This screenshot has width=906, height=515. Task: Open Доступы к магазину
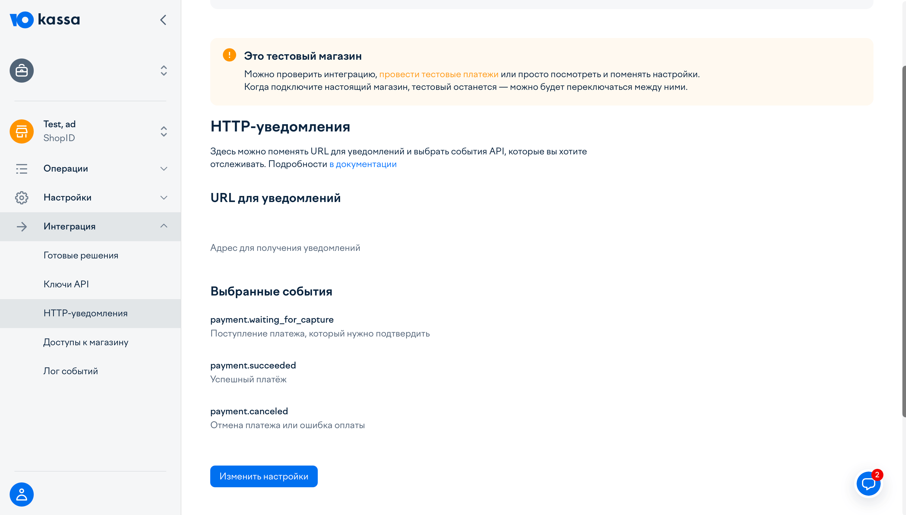tap(86, 342)
